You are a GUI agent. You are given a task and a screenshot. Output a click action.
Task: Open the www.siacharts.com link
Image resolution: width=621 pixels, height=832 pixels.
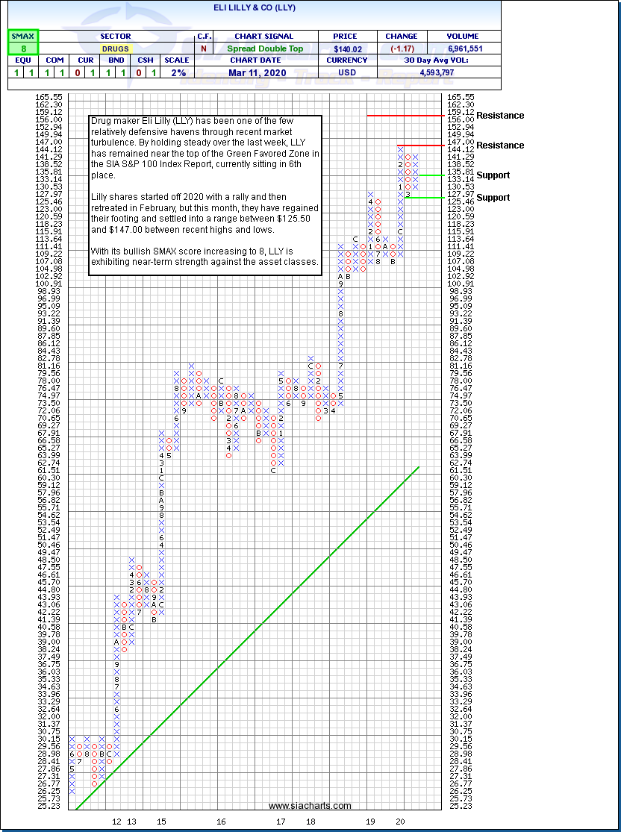coord(310,806)
